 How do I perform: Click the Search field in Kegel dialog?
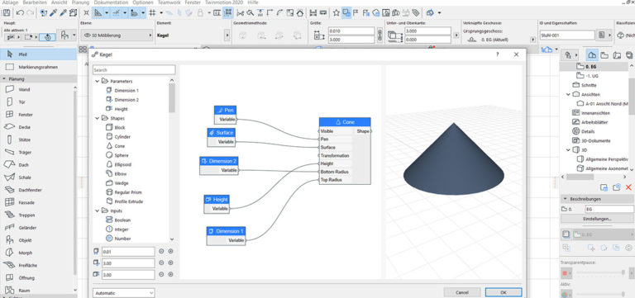click(134, 70)
